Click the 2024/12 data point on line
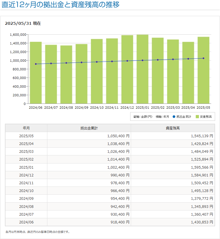This screenshot has height=239, width=220. point(127,61)
